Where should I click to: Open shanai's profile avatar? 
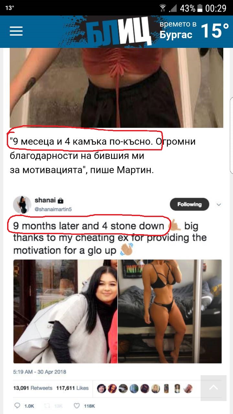coord(22,204)
